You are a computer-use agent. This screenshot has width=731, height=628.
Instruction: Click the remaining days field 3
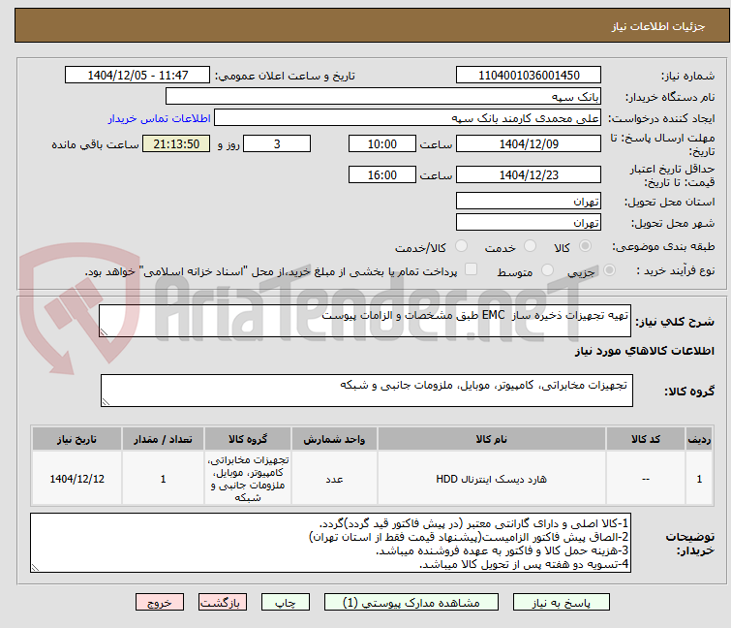(277, 143)
